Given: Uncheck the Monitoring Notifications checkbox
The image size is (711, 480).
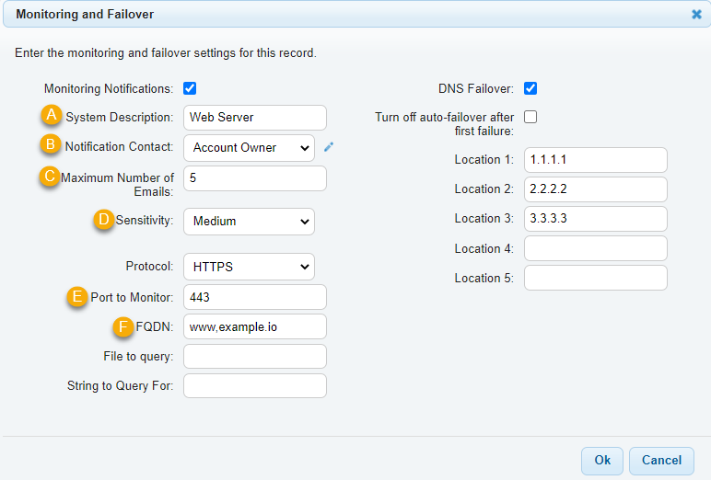Looking at the screenshot, I should (x=190, y=88).
